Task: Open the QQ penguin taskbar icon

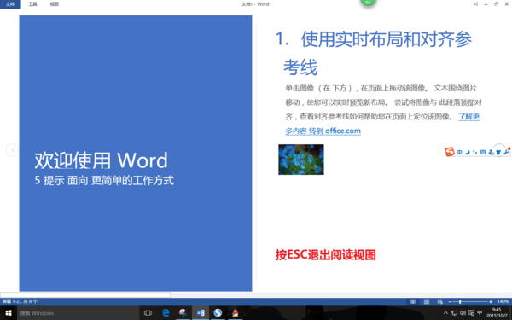Action: (x=236, y=313)
